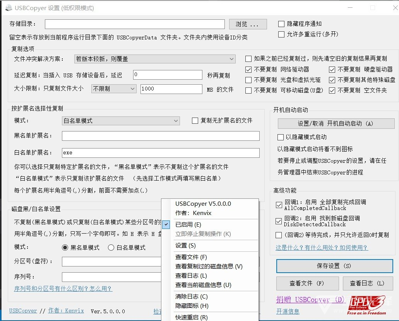
Task: Click the size limit MB input field
Action: coord(171,89)
